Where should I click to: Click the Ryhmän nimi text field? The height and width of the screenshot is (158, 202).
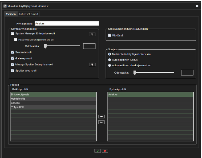point(67,23)
